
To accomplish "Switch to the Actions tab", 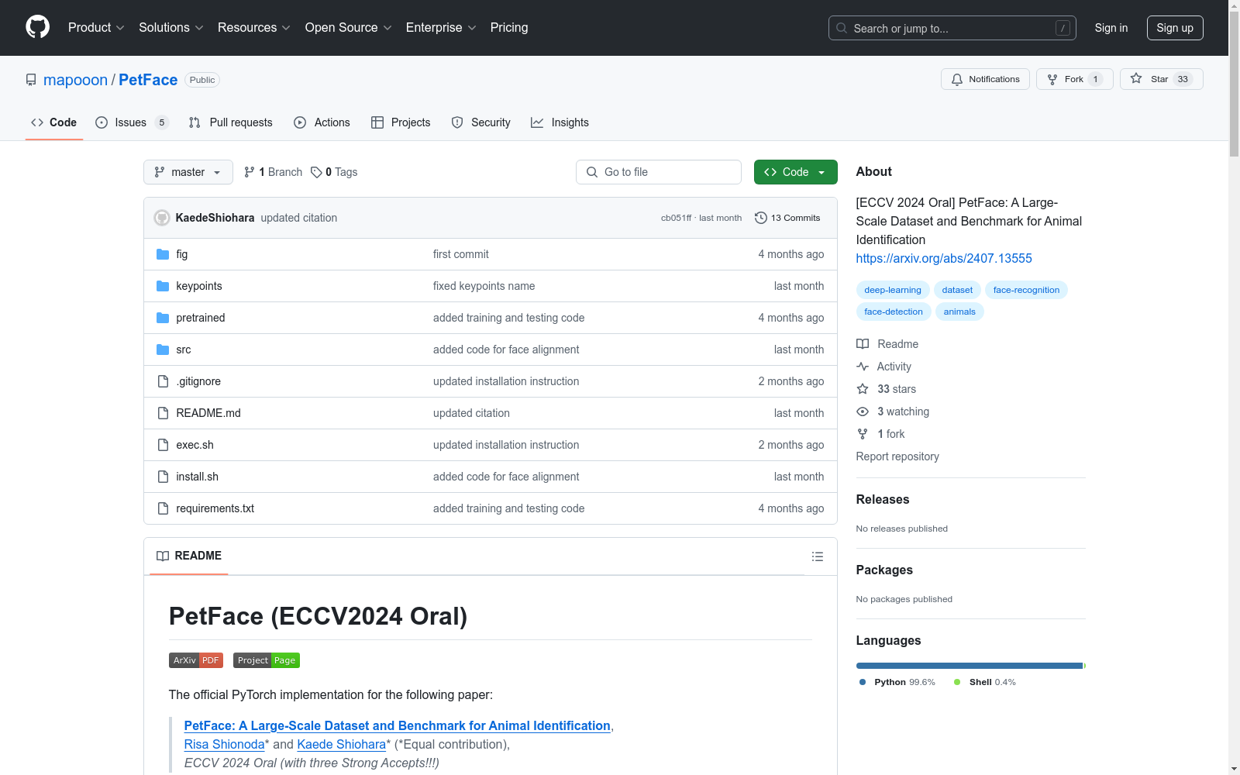I will click(x=322, y=122).
